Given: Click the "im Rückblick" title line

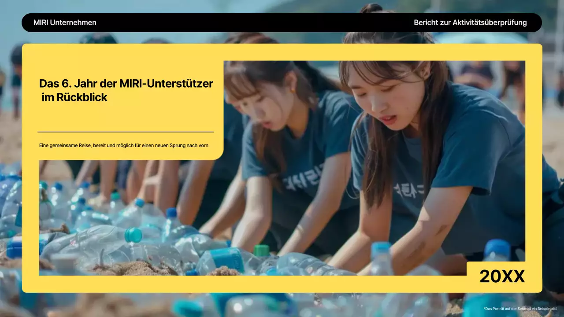Looking at the screenshot, I should point(74,97).
